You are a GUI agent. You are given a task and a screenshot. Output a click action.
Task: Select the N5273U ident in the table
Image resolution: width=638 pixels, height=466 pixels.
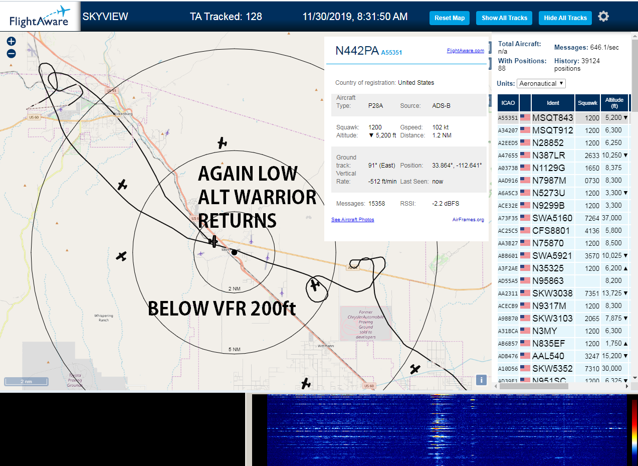tap(548, 193)
